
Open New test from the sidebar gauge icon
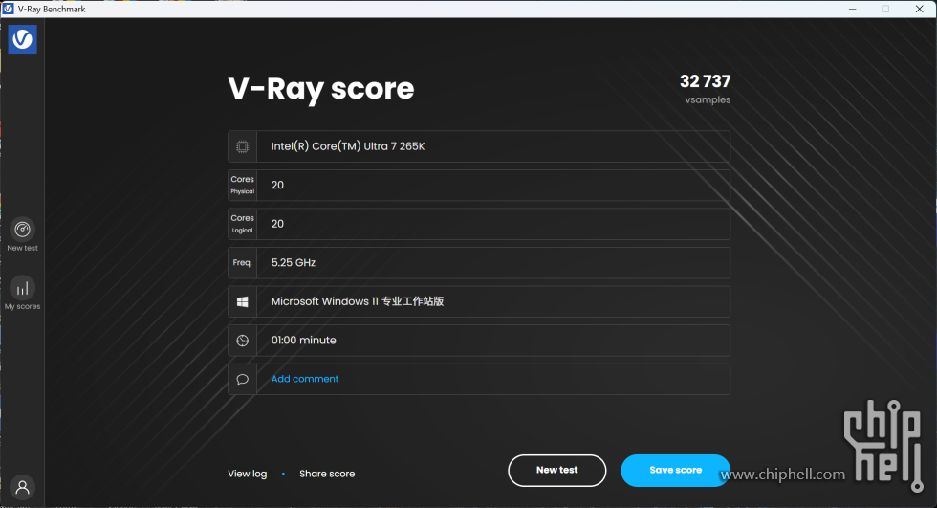click(23, 230)
